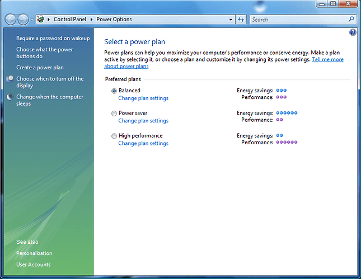
Task: Click the moon icon beside computer sleeps option
Action: click(10, 97)
